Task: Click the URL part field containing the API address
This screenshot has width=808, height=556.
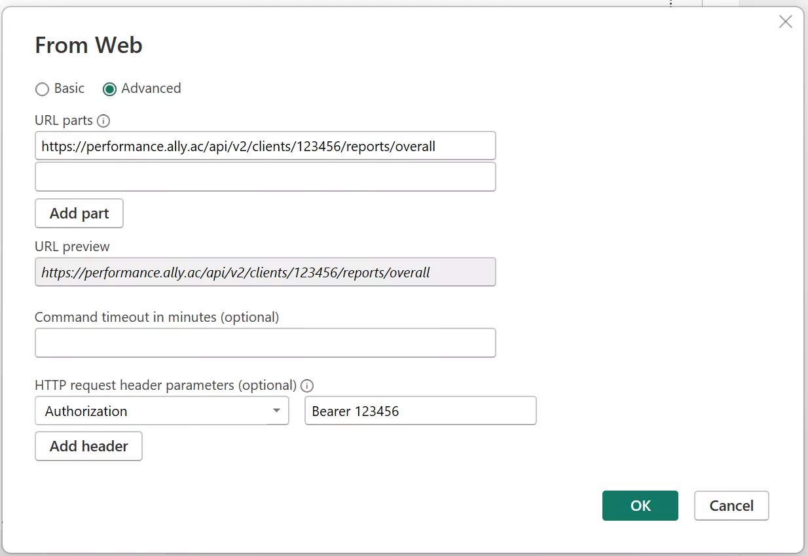Action: [x=265, y=146]
